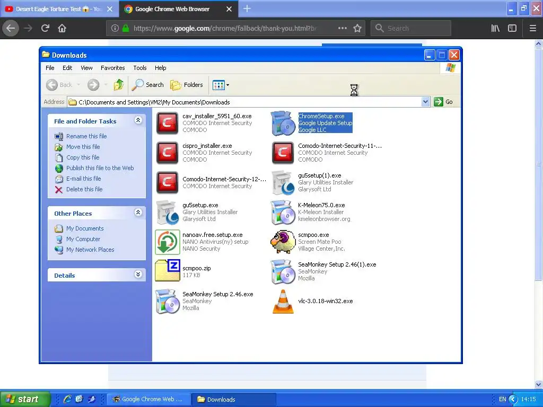Select the SeaMonkey Setup 2.46.exe icon
Screen dimensions: 543x407
tap(167, 301)
